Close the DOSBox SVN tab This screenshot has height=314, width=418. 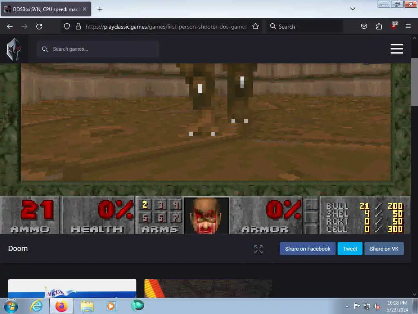pyautogui.click(x=84, y=9)
